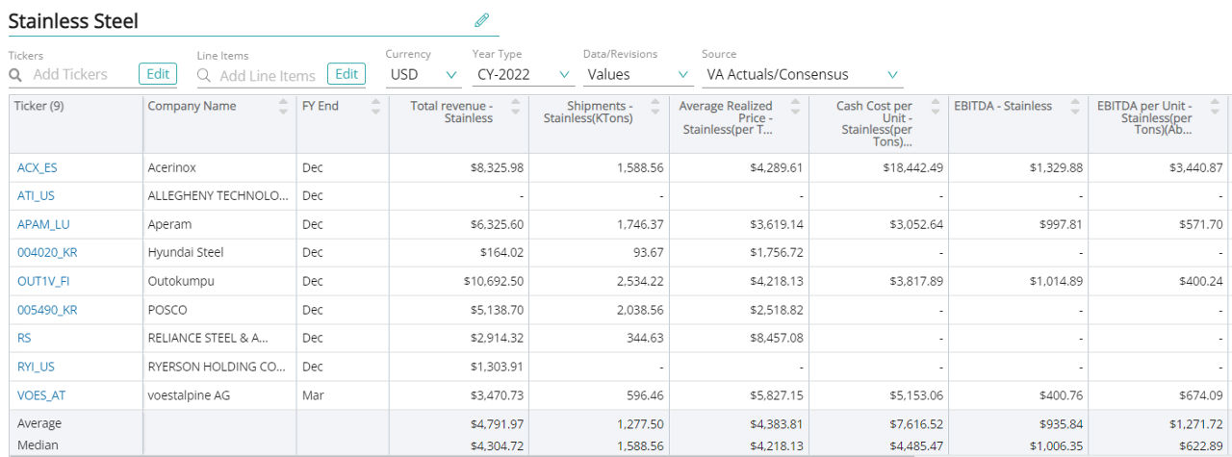Click the Line Items search magnifier icon
Image resolution: width=1232 pixels, height=457 pixels.
[204, 75]
